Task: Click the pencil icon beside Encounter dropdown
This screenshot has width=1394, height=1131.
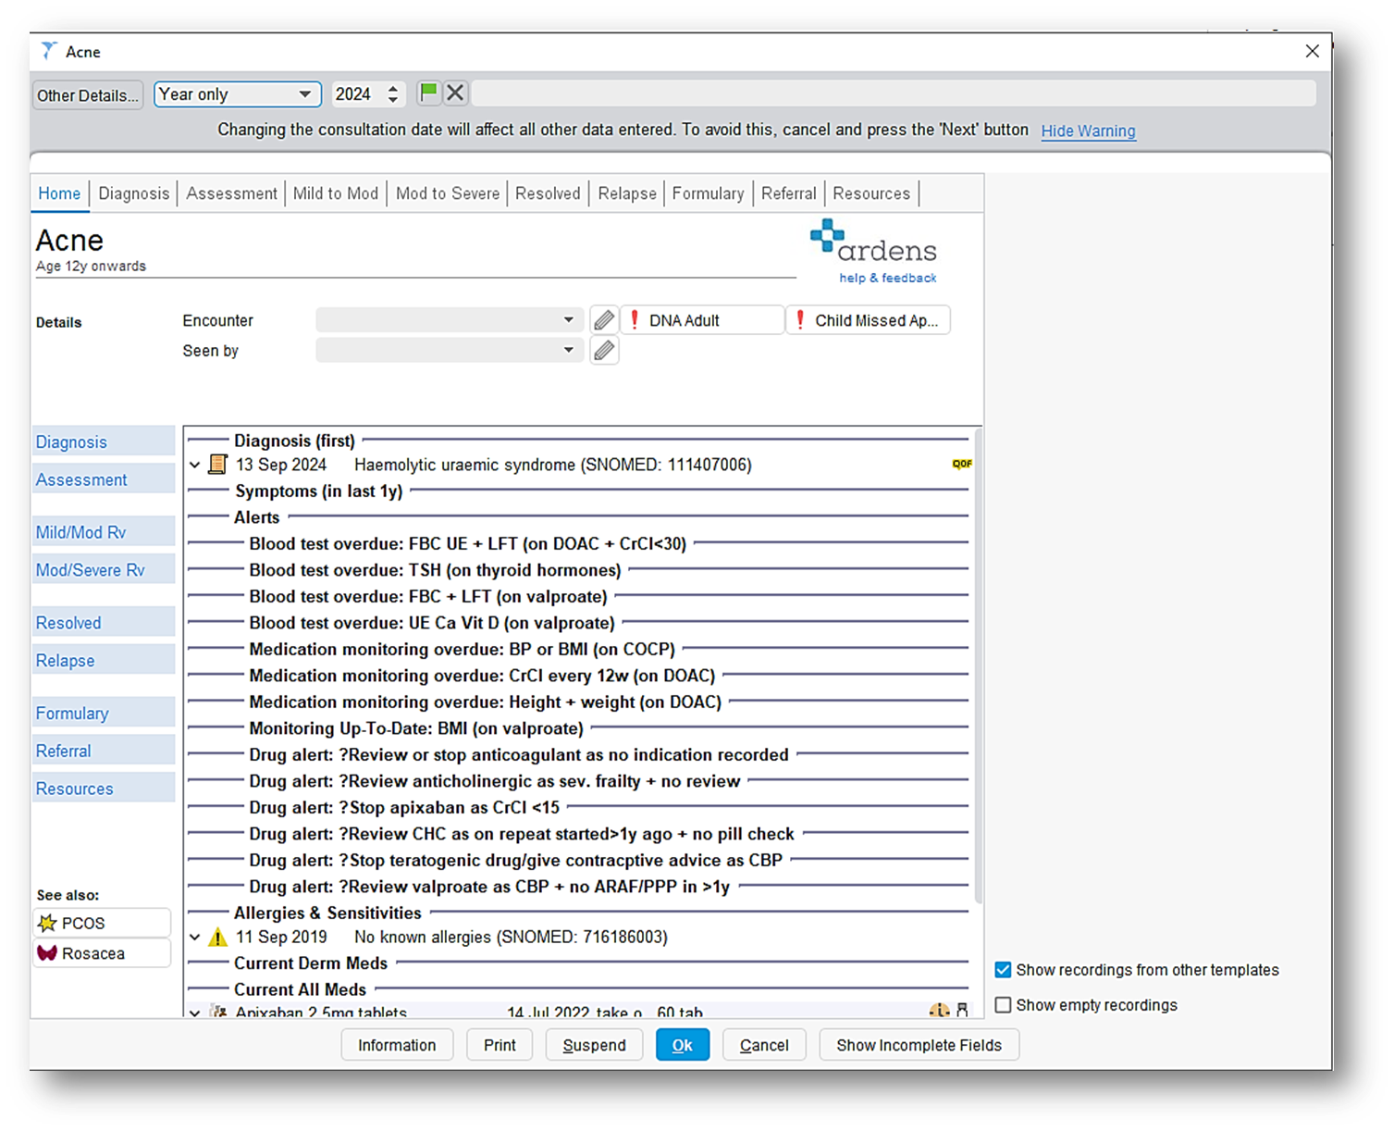Action: pos(604,320)
